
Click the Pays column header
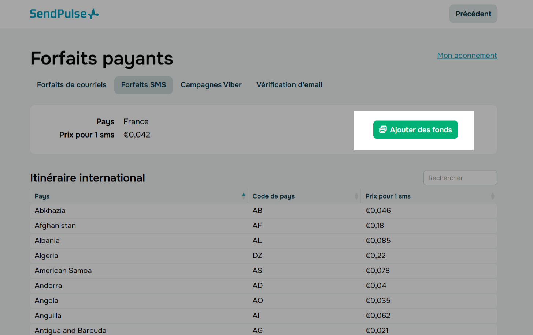42,196
